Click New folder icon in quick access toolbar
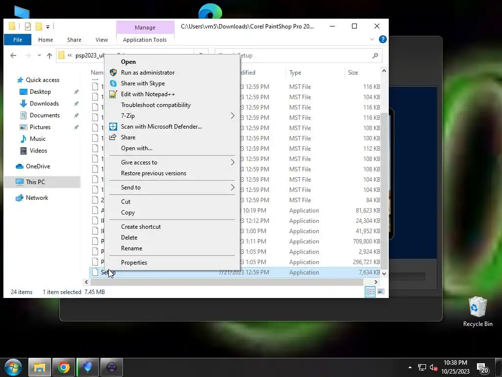The image size is (502, 377). point(39,27)
